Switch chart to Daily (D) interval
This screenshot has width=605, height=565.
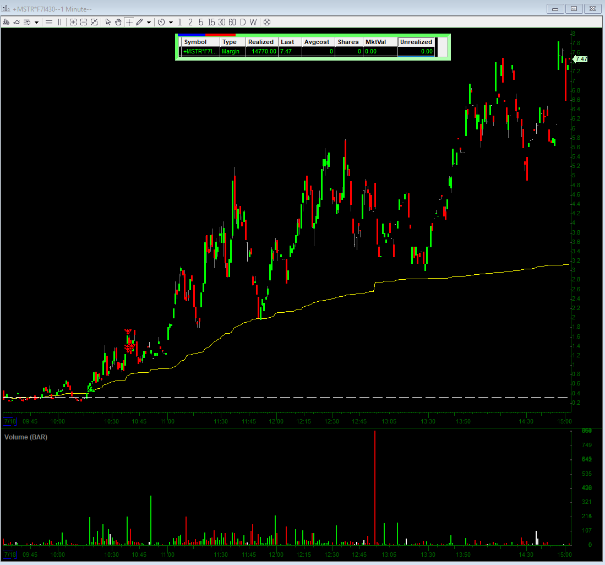tap(243, 23)
